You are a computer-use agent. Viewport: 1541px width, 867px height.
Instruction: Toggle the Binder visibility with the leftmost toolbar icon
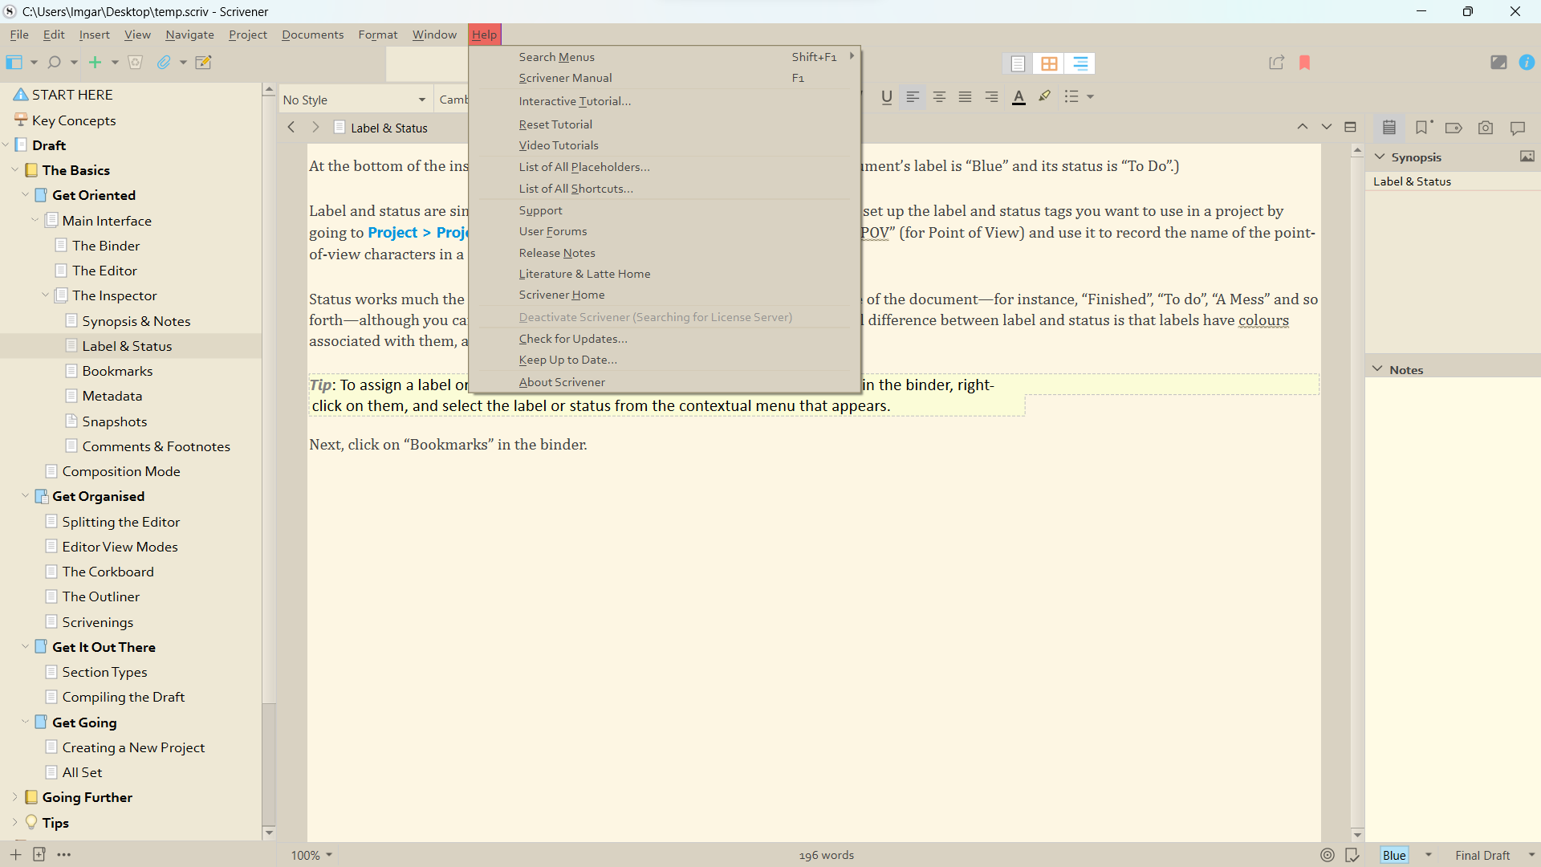coord(14,62)
